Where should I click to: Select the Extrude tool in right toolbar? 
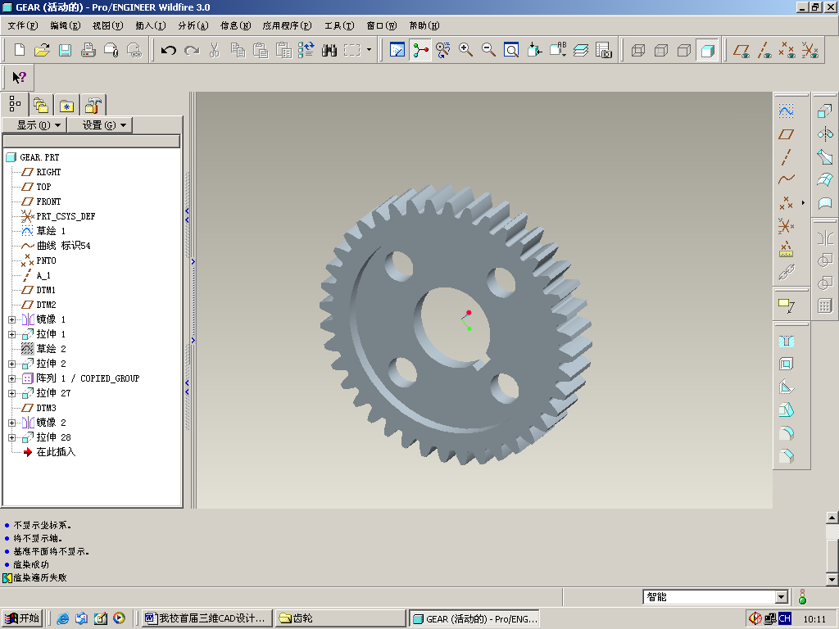pos(825,111)
